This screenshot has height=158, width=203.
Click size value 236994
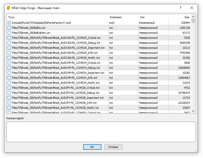click(x=185, y=23)
